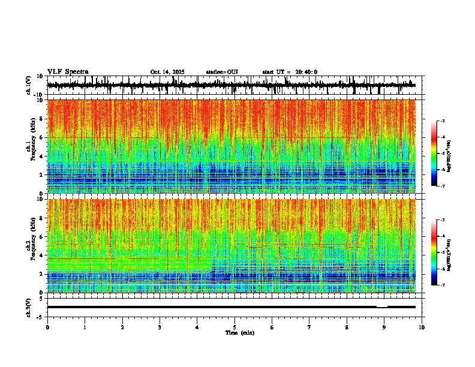This screenshot has width=475, height=367.
Task: Click the "start UT = 20:40: 0" text
Action: 290,72
